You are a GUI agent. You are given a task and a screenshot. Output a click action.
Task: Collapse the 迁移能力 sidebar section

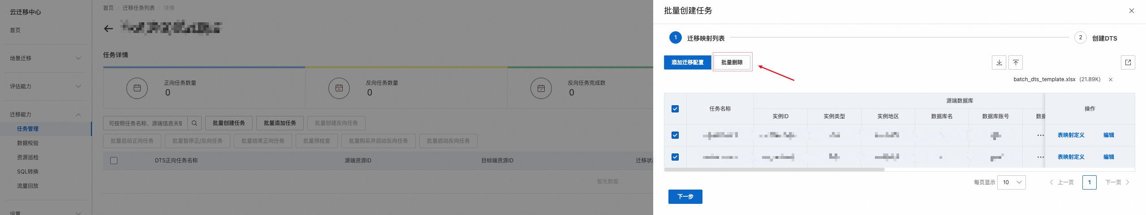point(45,114)
